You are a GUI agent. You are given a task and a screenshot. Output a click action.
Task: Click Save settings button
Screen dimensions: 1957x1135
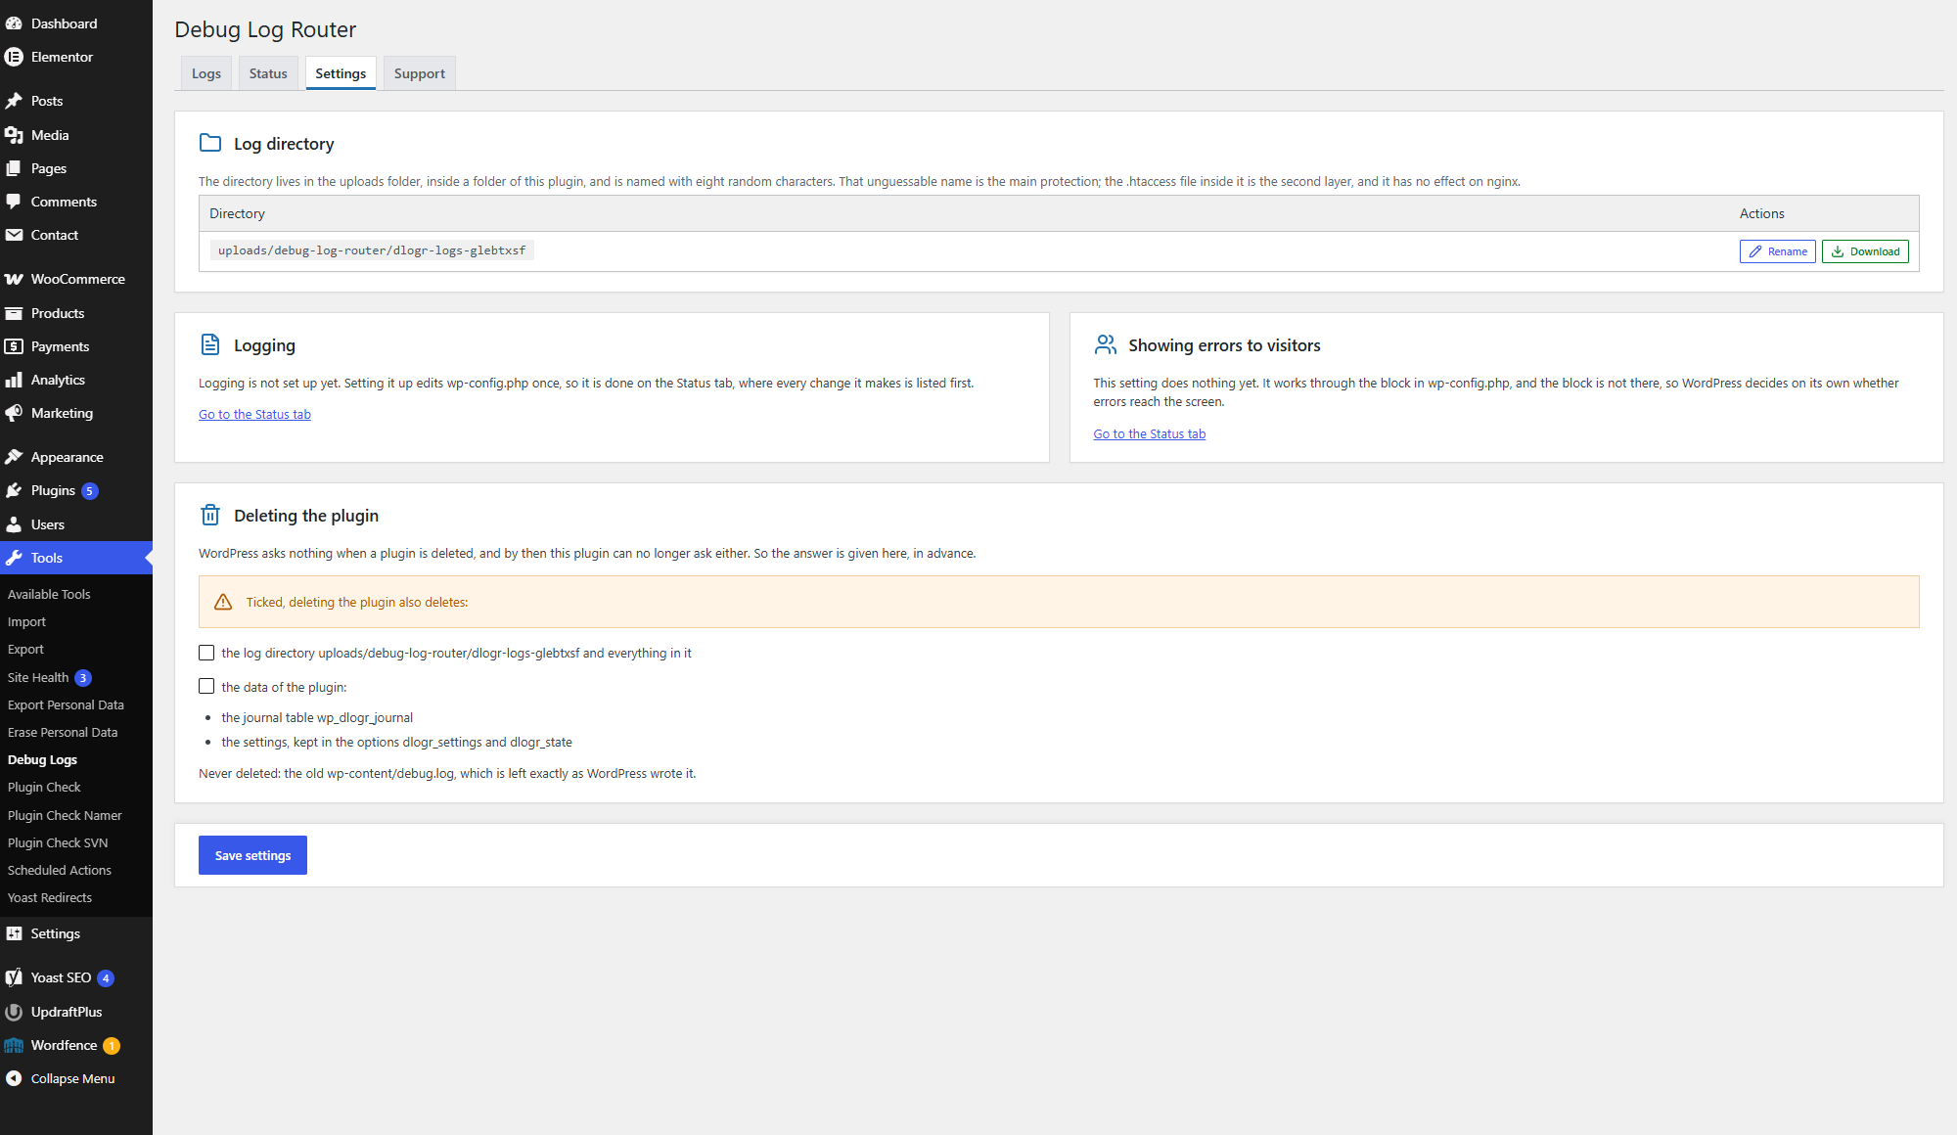[x=252, y=855]
